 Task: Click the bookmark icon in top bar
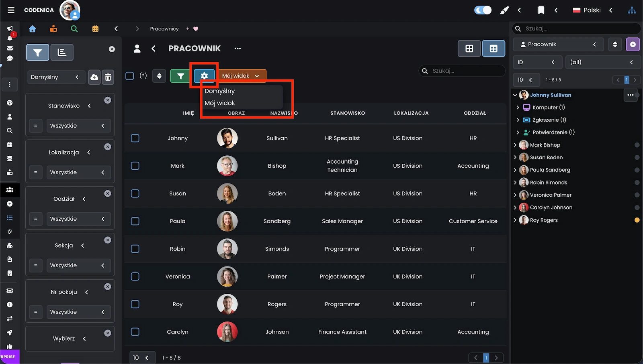tap(541, 10)
